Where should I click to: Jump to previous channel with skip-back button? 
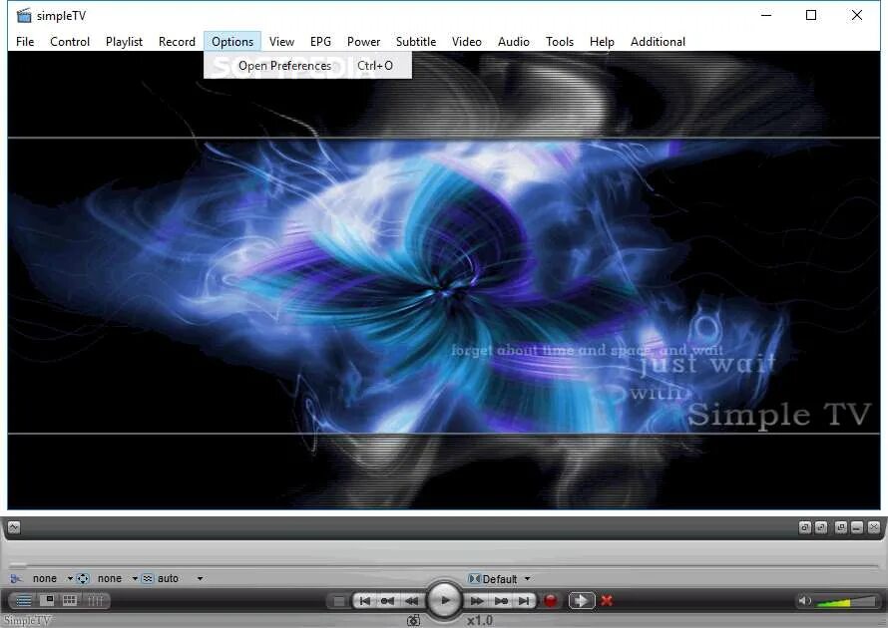(x=365, y=601)
